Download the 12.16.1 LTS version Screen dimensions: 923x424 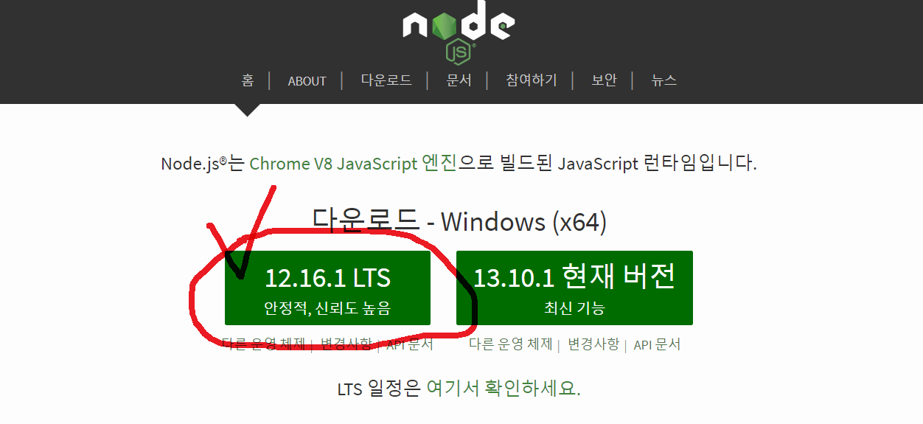click(x=327, y=288)
